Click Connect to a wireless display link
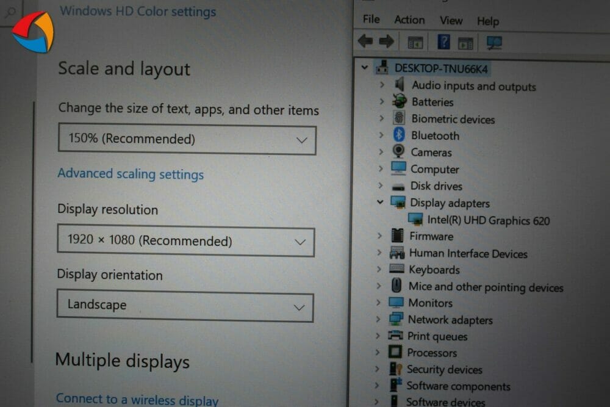Image resolution: width=610 pixels, height=407 pixels. 137,399
